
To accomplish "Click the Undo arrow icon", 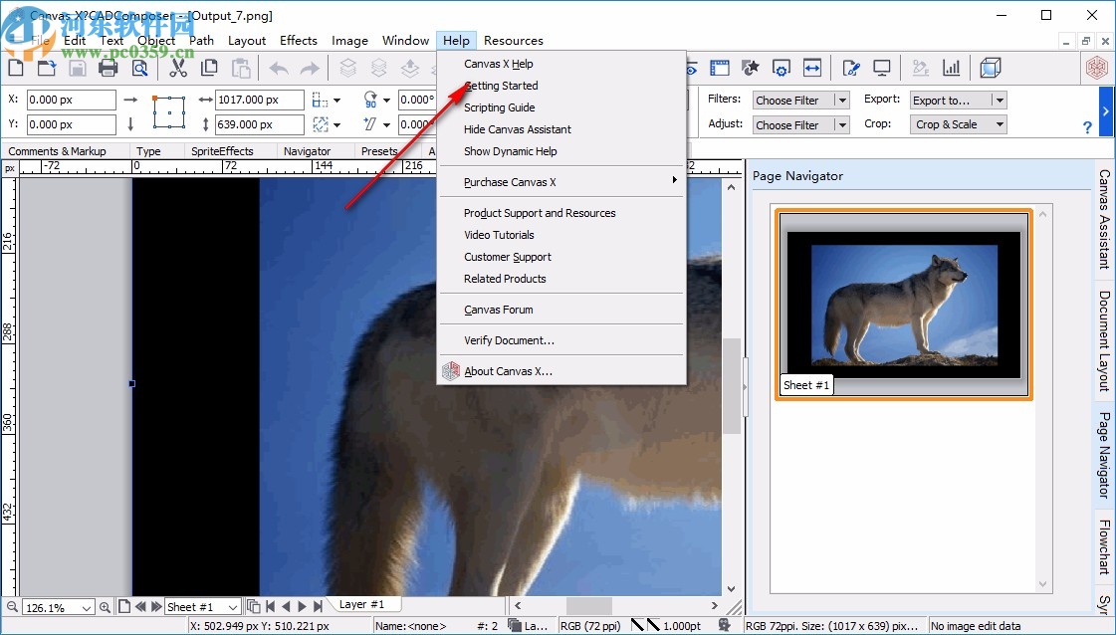I will point(278,68).
